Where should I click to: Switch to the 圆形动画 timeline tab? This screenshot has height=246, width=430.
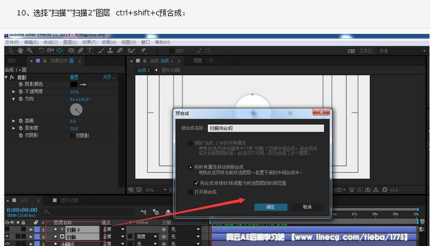click(x=69, y=200)
